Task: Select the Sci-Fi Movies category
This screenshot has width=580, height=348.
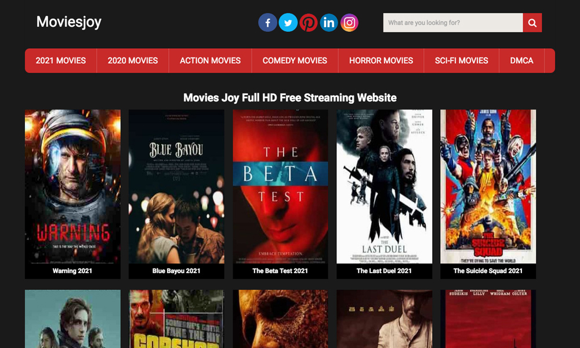Action: [462, 60]
